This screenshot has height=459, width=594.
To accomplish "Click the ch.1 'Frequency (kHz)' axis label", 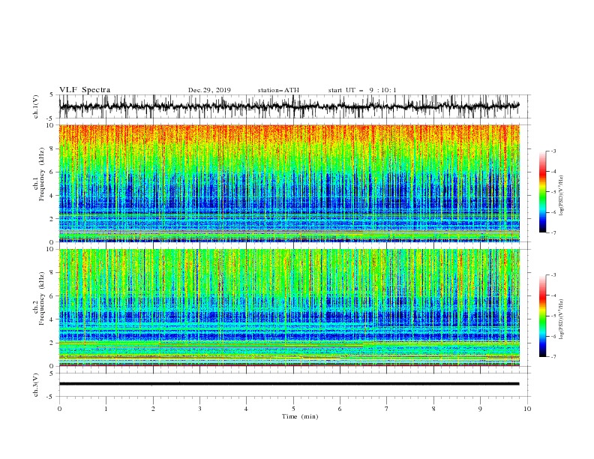I will click(x=41, y=174).
